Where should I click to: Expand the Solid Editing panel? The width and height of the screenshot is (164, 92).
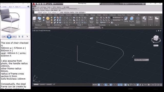pyautogui.click(x=58, y=25)
